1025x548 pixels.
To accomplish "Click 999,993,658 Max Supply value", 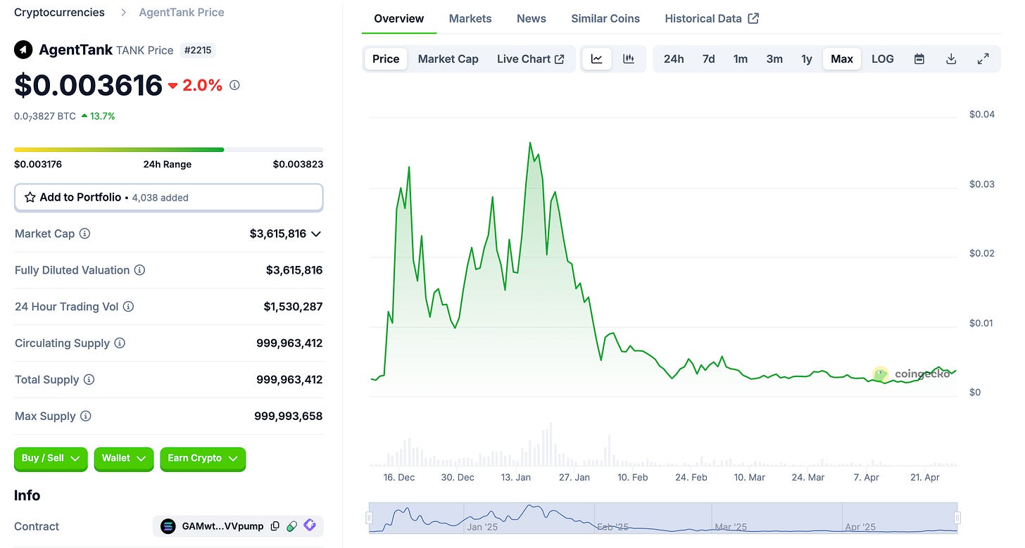I will click(289, 416).
